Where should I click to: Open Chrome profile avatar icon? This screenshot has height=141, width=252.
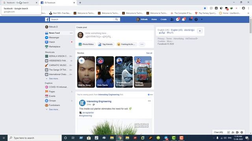(x=243, y=8)
